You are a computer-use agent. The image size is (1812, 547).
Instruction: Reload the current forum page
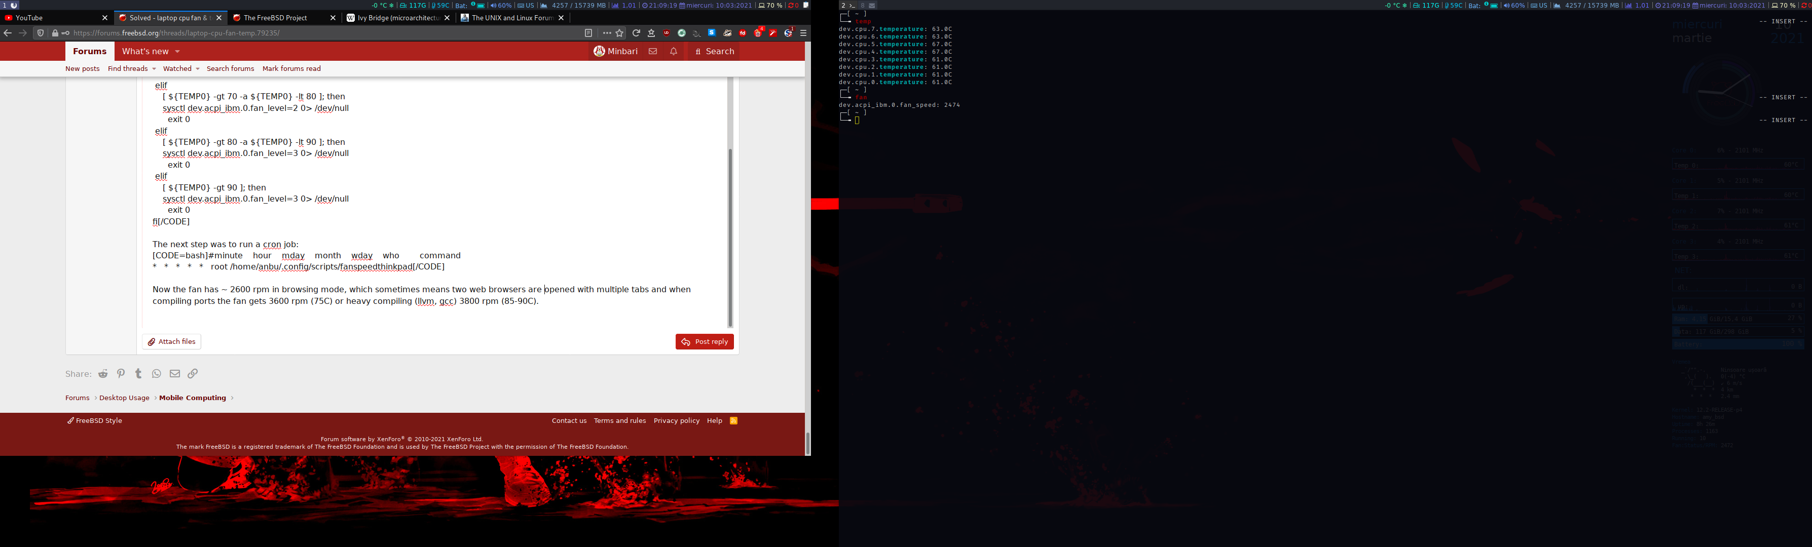tap(637, 33)
